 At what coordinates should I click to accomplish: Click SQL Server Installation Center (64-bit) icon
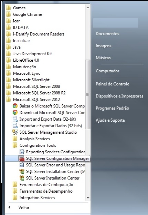[x=22, y=172]
